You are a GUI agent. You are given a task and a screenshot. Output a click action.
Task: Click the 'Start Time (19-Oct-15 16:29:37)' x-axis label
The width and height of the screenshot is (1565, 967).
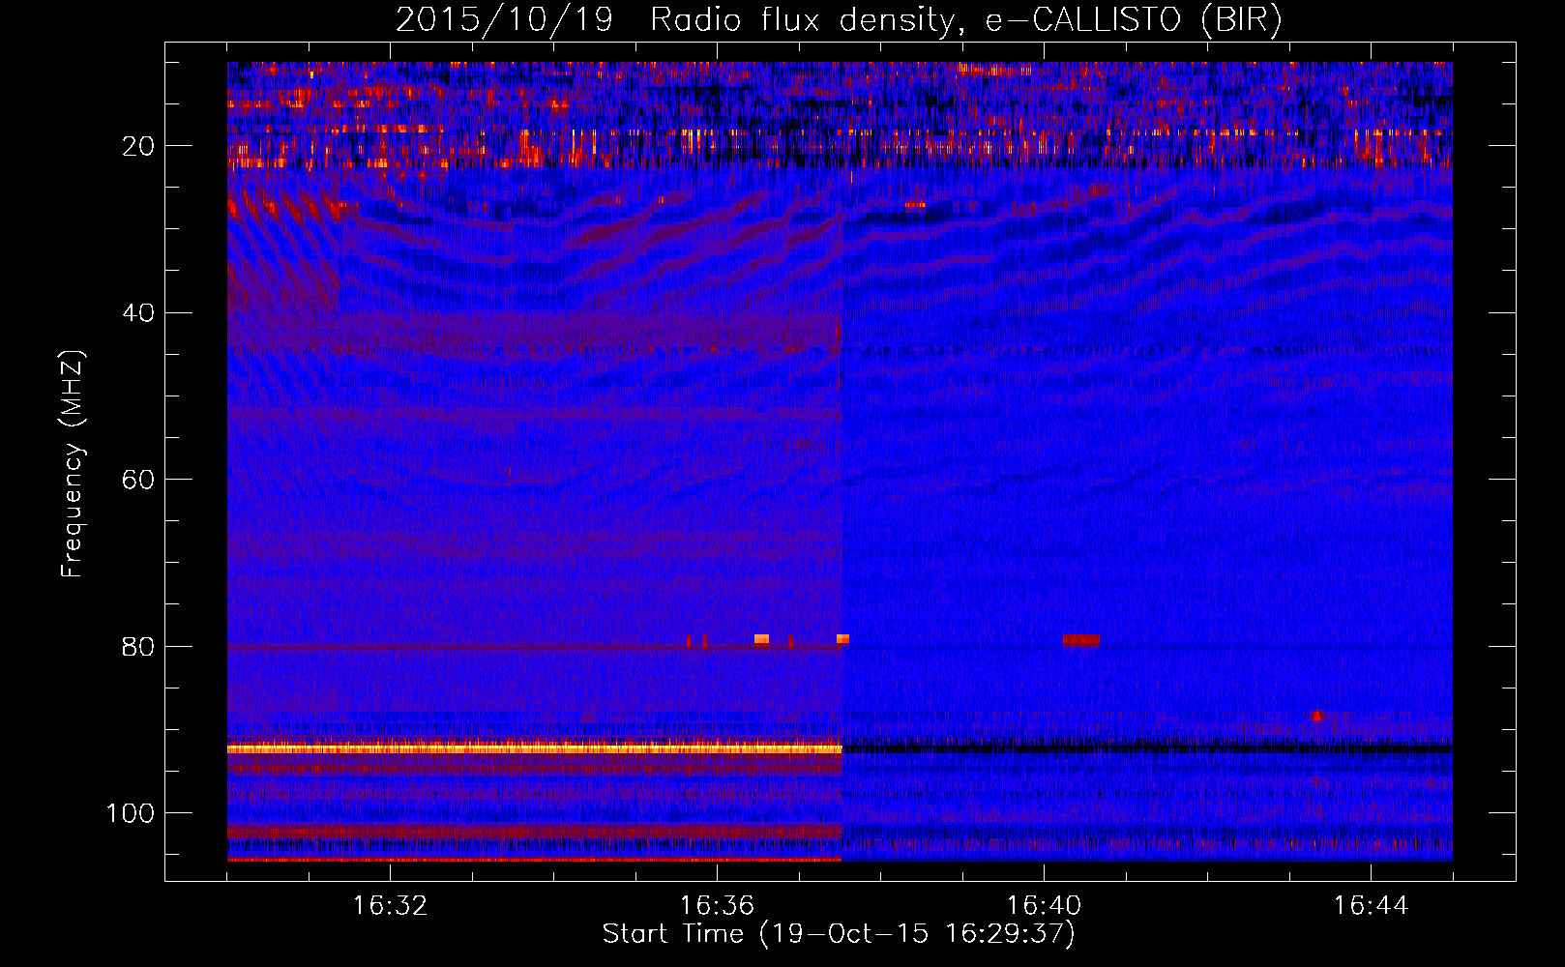[839, 934]
